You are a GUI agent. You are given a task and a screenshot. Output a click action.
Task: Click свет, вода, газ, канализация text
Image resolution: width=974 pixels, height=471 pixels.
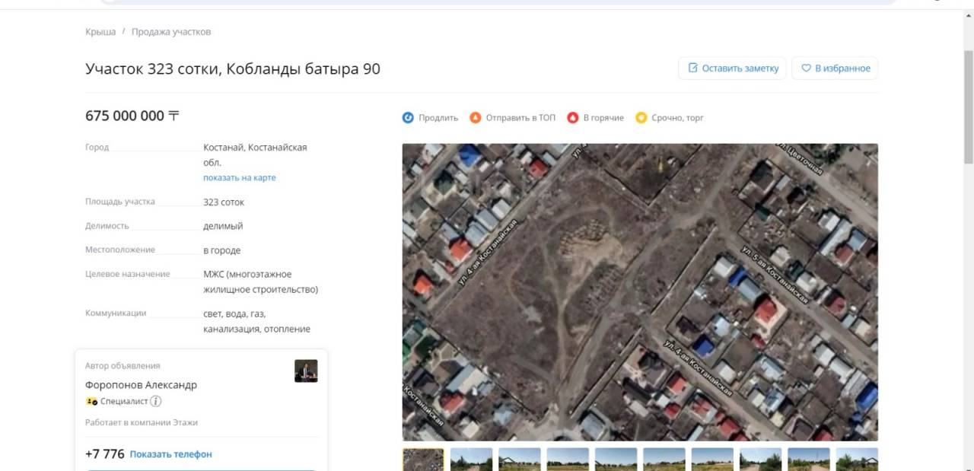click(256, 321)
